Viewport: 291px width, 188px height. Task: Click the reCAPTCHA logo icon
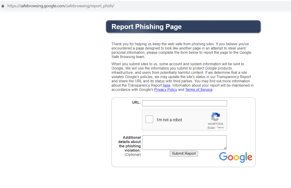[215, 117]
